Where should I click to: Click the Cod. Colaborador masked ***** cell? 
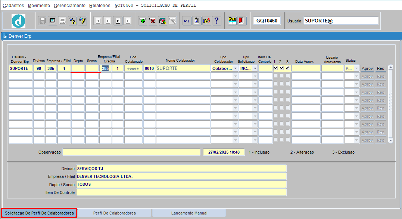tap(133, 68)
